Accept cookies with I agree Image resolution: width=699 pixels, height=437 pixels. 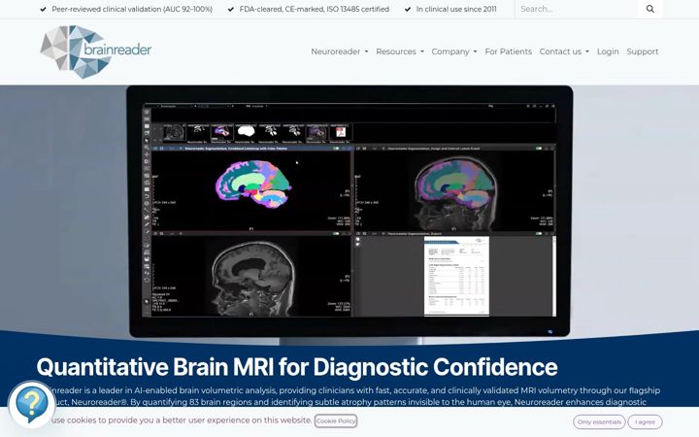click(x=645, y=421)
